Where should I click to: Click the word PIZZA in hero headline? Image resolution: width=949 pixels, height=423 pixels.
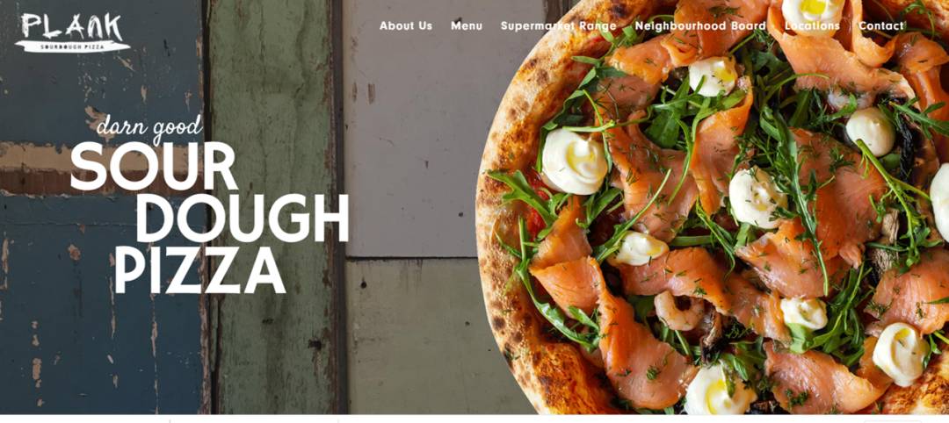199,270
